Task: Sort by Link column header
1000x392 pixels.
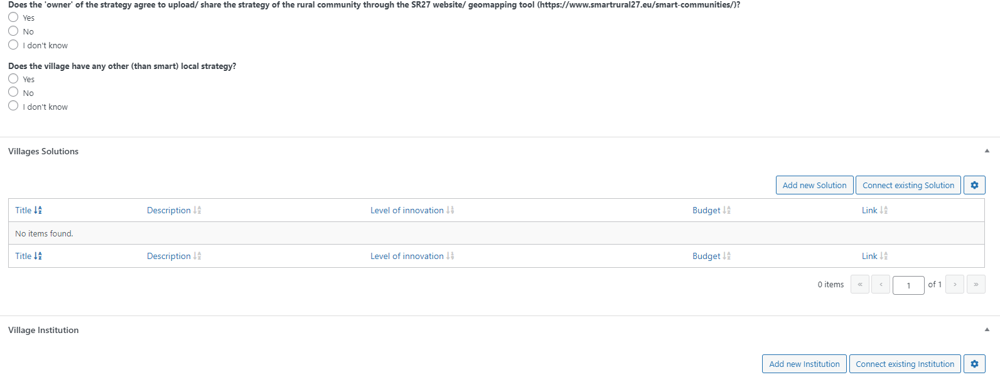Action: pyautogui.click(x=874, y=210)
